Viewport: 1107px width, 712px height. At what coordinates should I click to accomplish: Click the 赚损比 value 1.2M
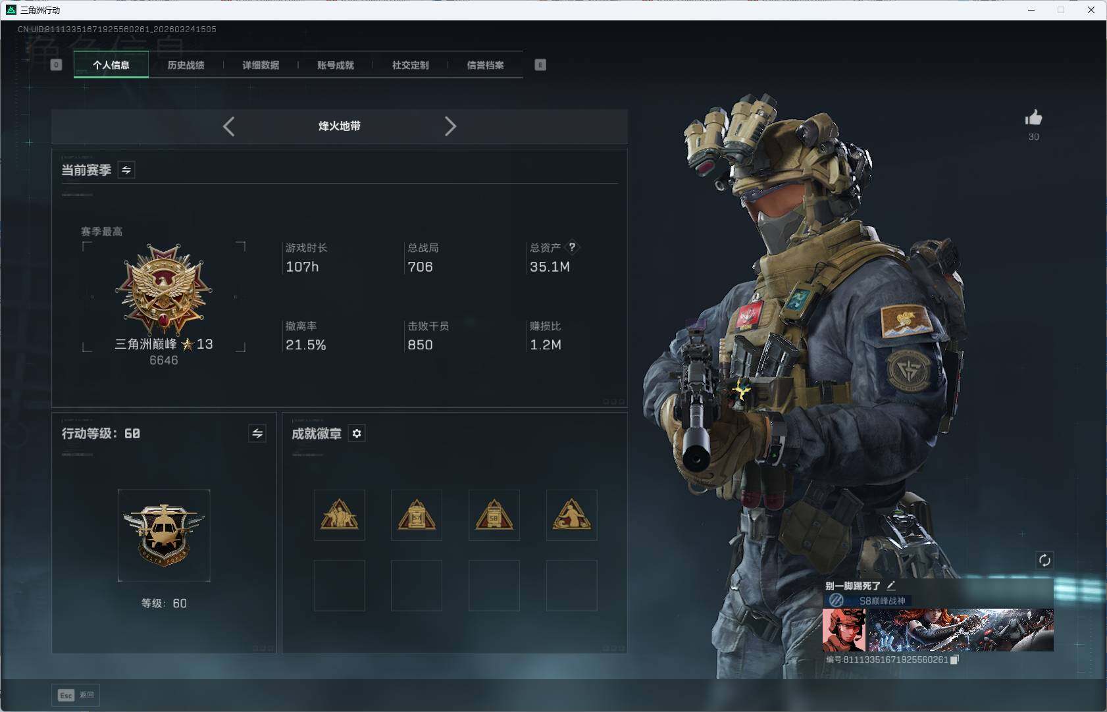tap(546, 345)
